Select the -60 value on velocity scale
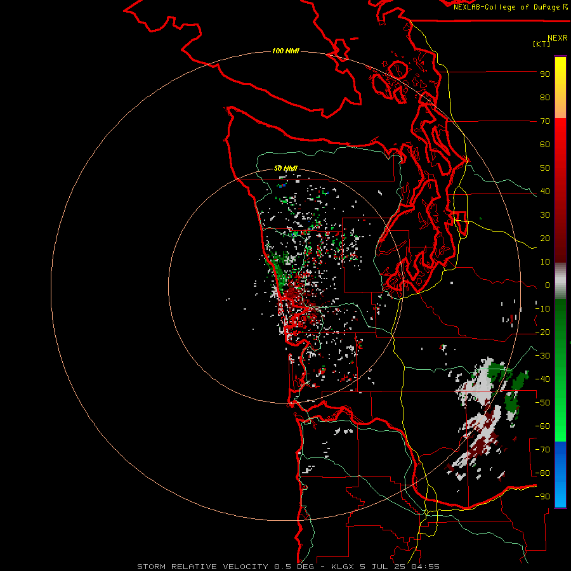Viewport: 571px width, 571px height. tap(542, 426)
